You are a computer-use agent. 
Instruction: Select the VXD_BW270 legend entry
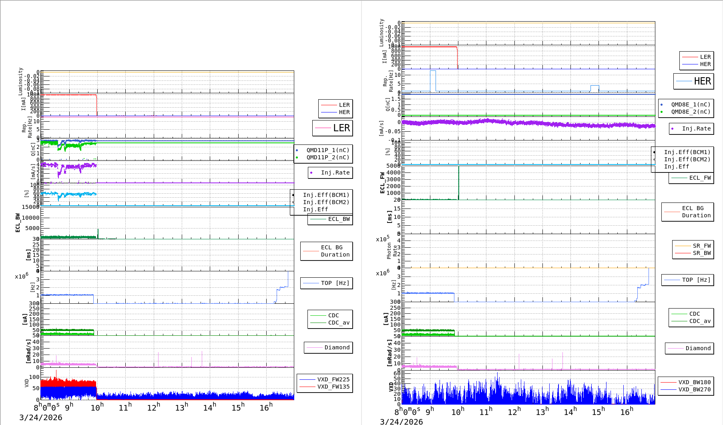694,389
